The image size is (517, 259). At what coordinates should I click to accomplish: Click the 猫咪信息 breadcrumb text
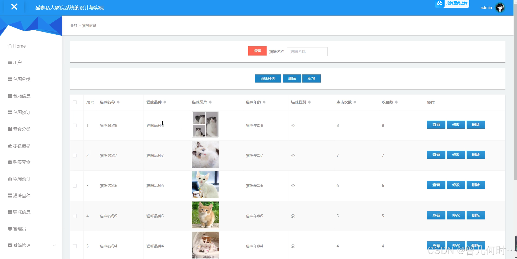pyautogui.click(x=89, y=26)
